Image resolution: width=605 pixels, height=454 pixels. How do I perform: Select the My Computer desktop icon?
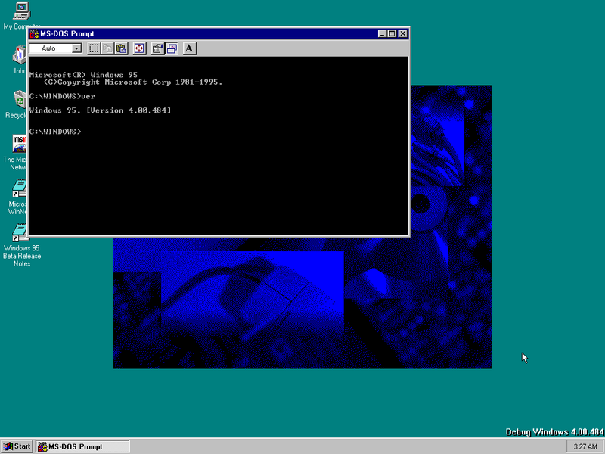(20, 11)
